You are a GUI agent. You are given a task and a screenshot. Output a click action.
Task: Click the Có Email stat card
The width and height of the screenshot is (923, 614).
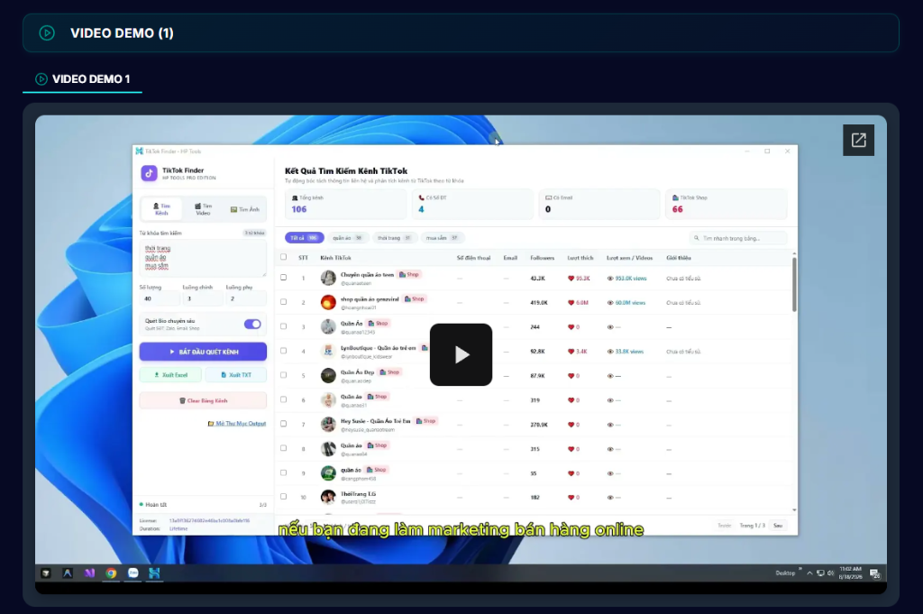point(599,204)
